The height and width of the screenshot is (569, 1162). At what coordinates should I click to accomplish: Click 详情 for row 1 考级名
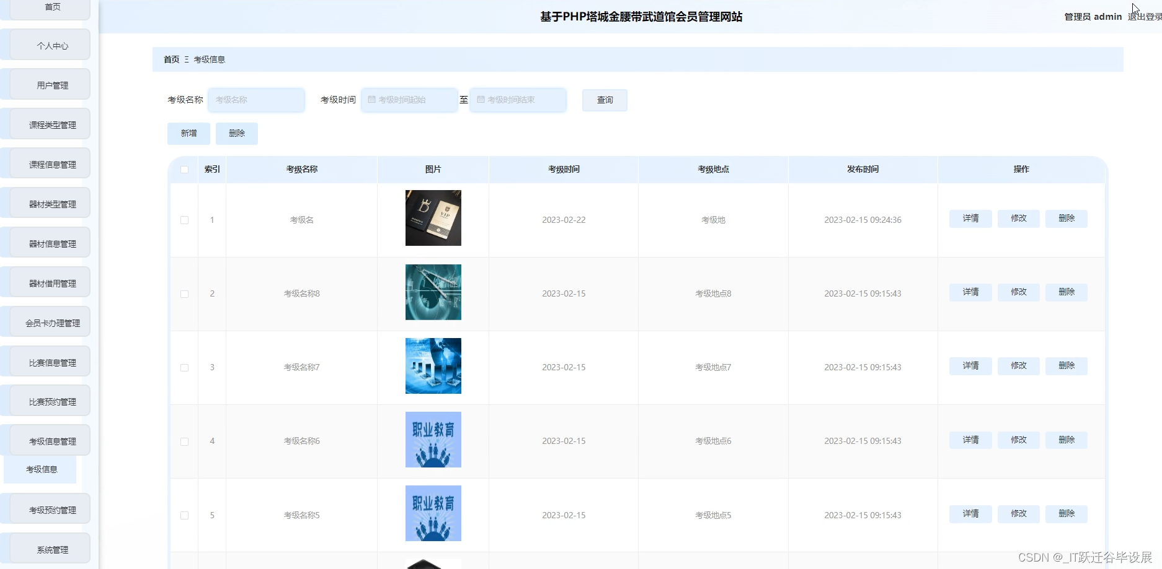click(970, 219)
